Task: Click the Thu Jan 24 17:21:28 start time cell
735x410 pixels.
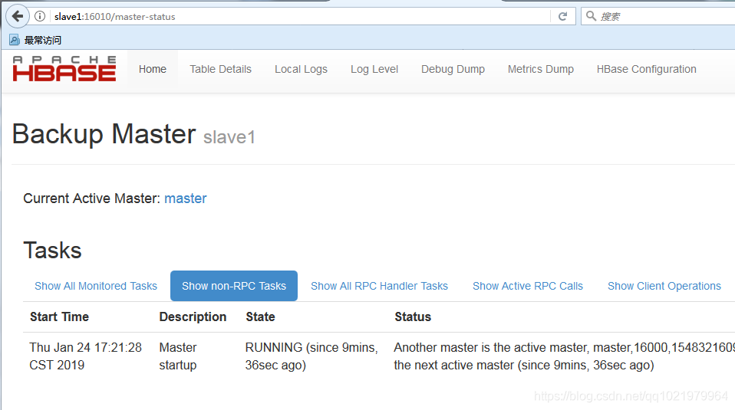Action: pos(85,356)
